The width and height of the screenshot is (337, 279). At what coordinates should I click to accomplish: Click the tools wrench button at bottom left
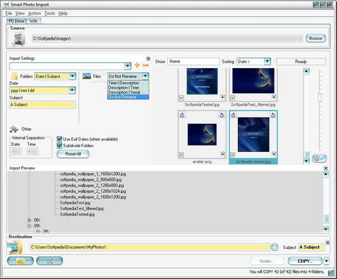(49, 261)
